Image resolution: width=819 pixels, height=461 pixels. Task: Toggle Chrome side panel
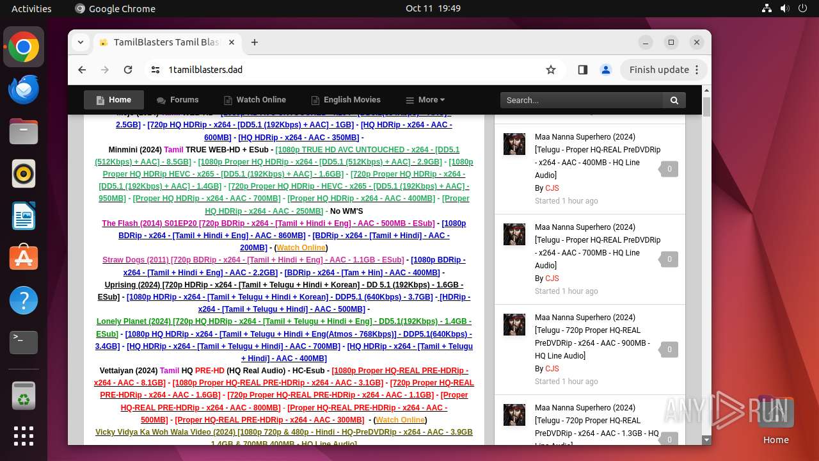coord(582,70)
